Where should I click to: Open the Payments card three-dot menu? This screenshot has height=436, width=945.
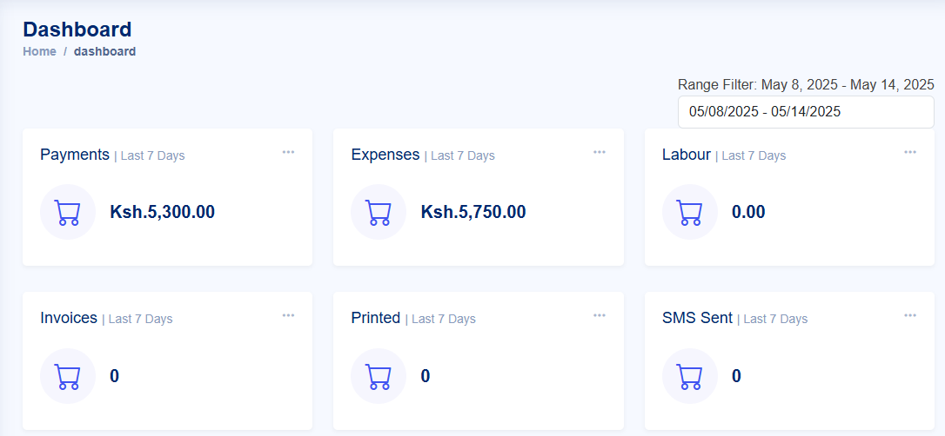pos(288,152)
